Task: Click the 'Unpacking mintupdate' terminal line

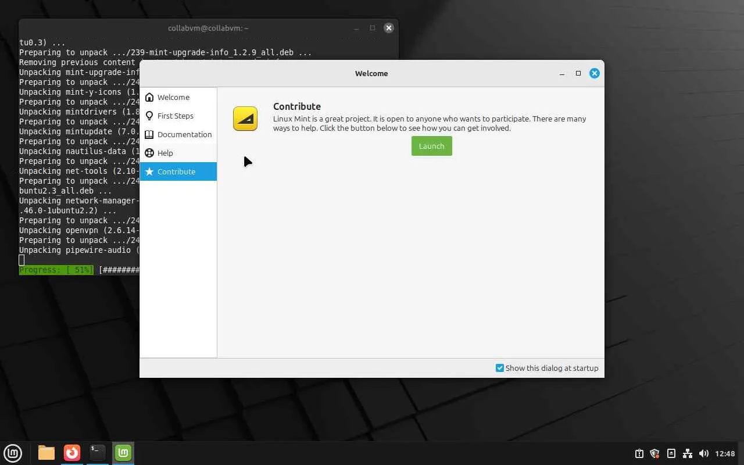Action: pos(79,131)
